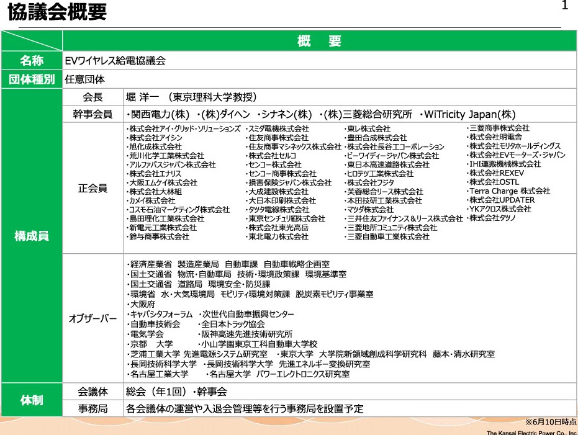Click the 構成員 green side label
Viewport: 578px width, 435px height.
click(31, 236)
